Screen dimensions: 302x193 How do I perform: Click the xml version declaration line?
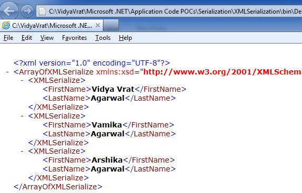[92, 63]
